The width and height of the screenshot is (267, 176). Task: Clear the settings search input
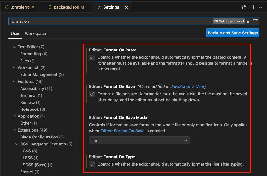coord(249,21)
